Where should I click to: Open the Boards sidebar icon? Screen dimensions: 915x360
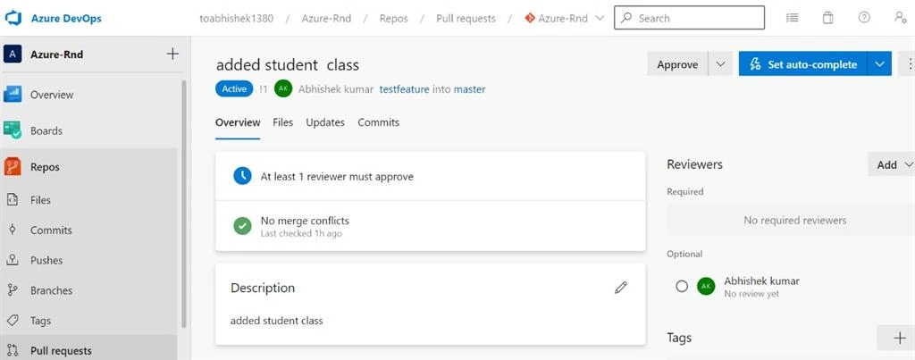pos(13,130)
